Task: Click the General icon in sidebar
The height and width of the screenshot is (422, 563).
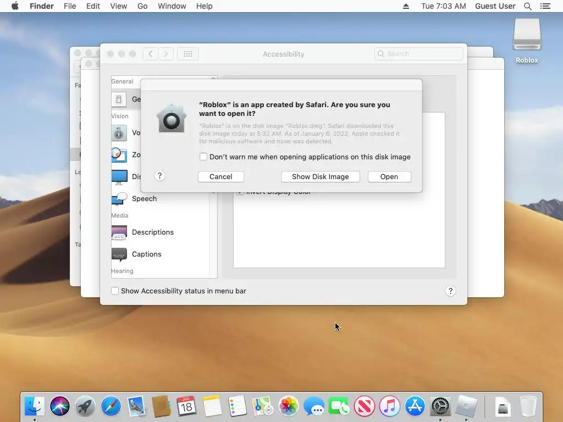Action: (x=119, y=99)
